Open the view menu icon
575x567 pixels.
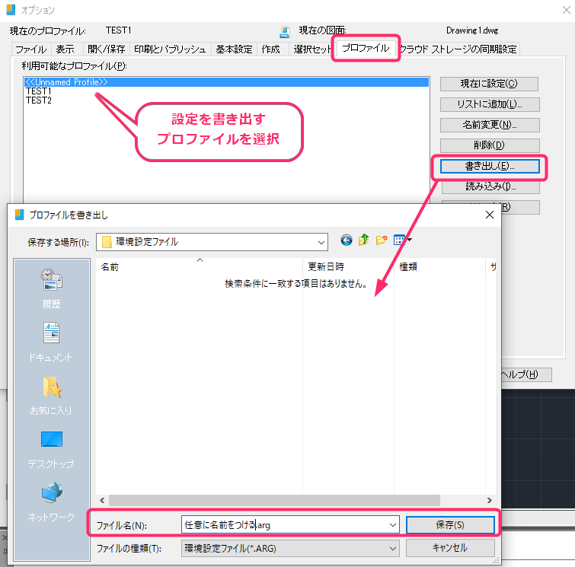click(x=402, y=240)
